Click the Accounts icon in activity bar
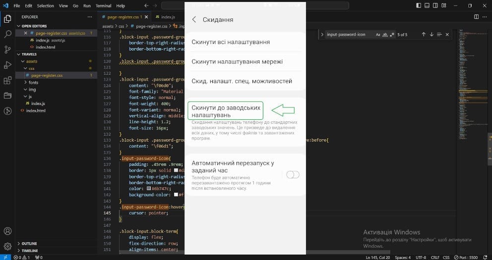Image resolution: width=492 pixels, height=260 pixels. 7,231
